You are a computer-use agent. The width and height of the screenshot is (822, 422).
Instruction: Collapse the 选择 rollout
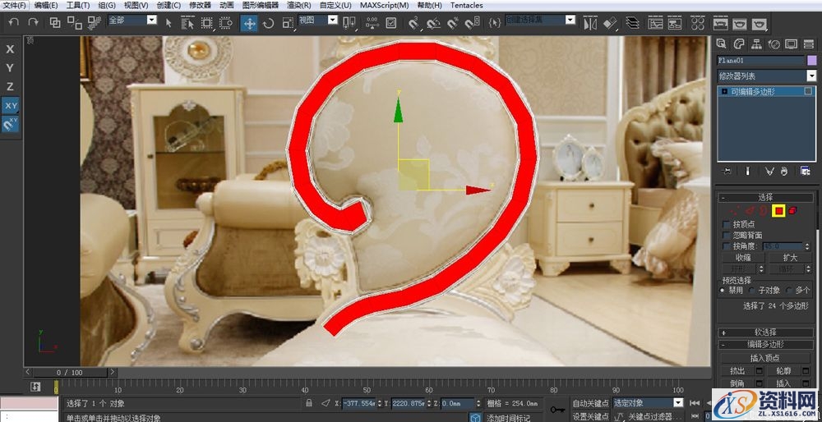[765, 197]
